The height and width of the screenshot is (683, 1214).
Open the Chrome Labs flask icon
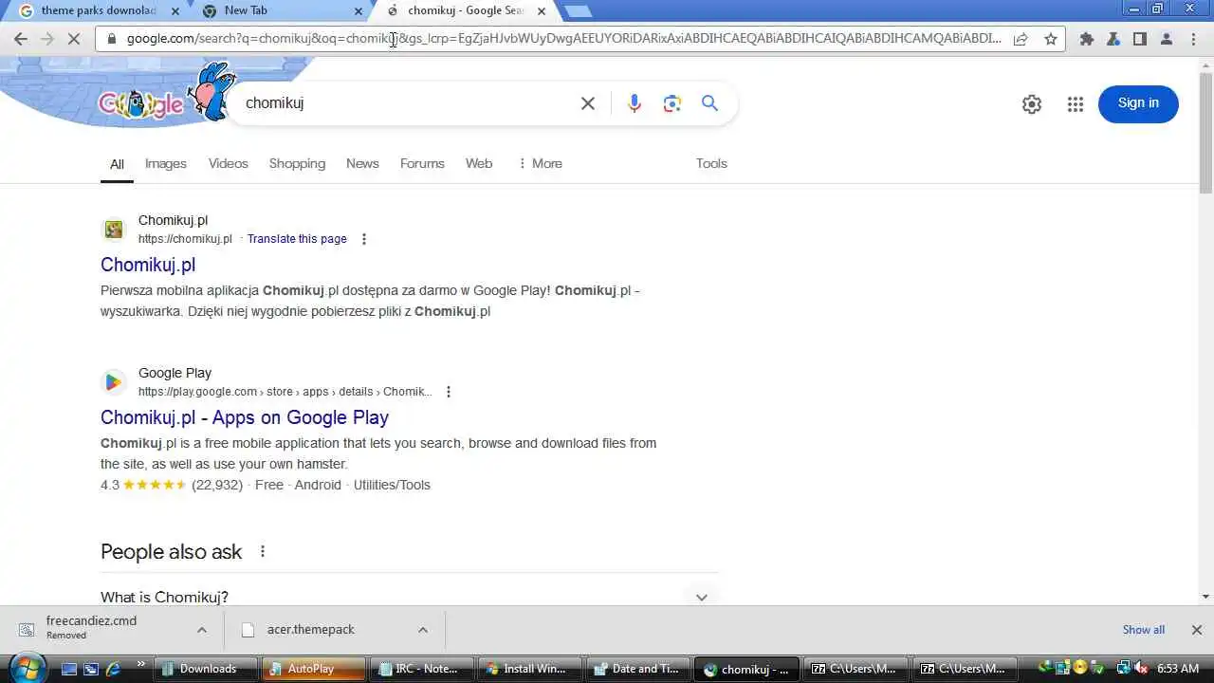pyautogui.click(x=1113, y=39)
